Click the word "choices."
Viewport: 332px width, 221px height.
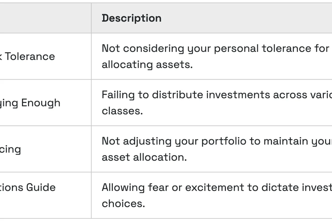pos(123,204)
